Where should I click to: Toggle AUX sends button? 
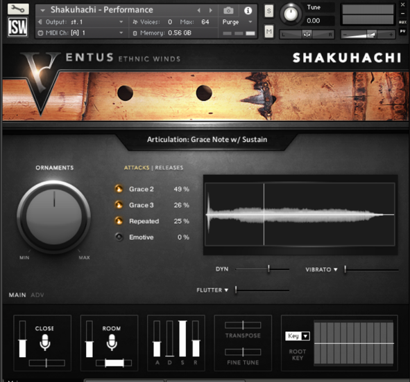click(402, 22)
